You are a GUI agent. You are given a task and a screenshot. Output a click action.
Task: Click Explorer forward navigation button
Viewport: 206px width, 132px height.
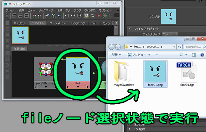click(118, 47)
